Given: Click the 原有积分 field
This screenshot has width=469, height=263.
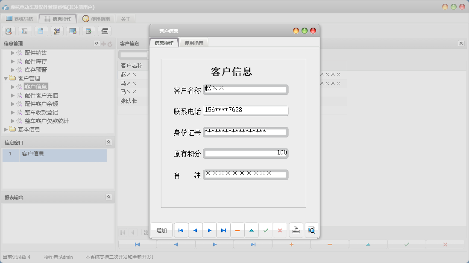Looking at the screenshot, I should tap(246, 153).
